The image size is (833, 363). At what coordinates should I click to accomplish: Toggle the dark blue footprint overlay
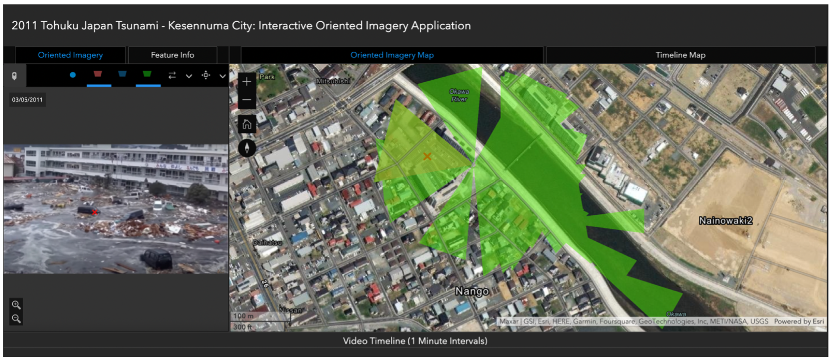pos(122,74)
